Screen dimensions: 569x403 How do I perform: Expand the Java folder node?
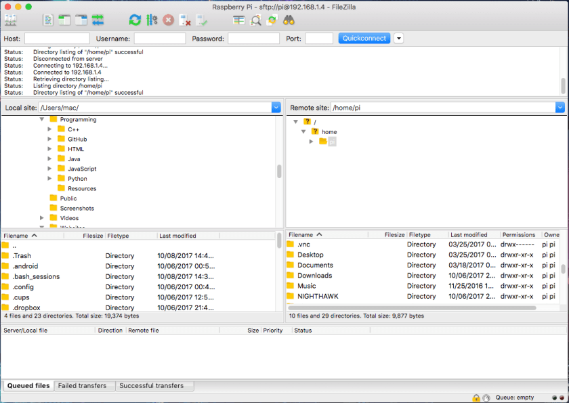49,158
